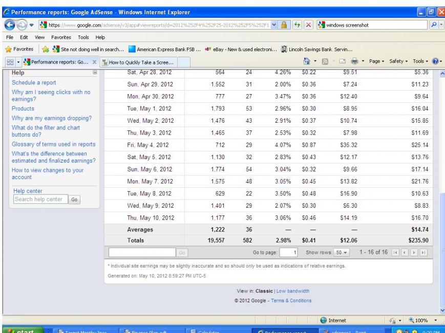The width and height of the screenshot is (445, 333).
Task: Expand the Print options dropdown arrow
Action: point(363,61)
